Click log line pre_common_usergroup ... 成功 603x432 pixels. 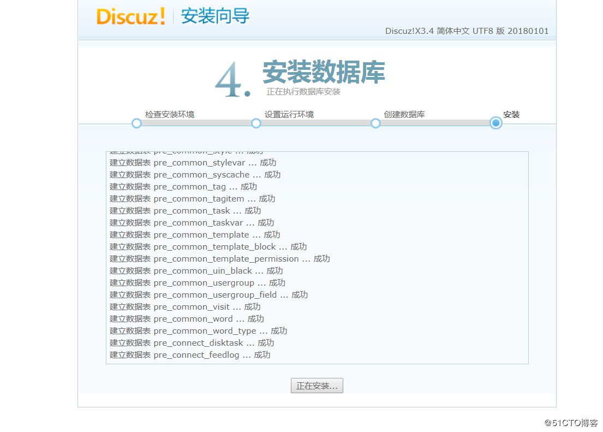(198, 282)
